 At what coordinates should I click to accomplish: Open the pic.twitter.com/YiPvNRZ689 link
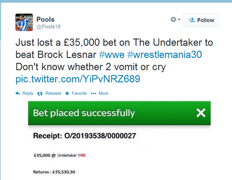(78, 79)
